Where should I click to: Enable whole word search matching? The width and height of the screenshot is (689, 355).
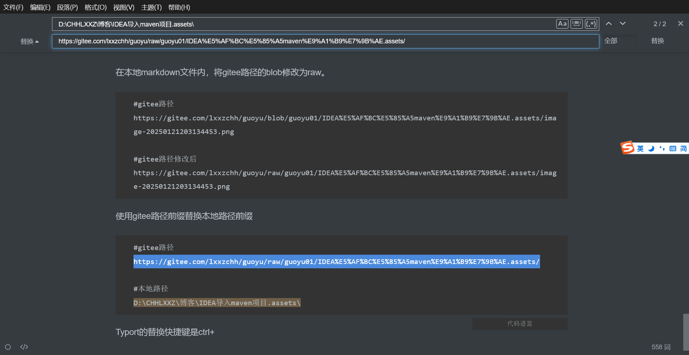576,24
